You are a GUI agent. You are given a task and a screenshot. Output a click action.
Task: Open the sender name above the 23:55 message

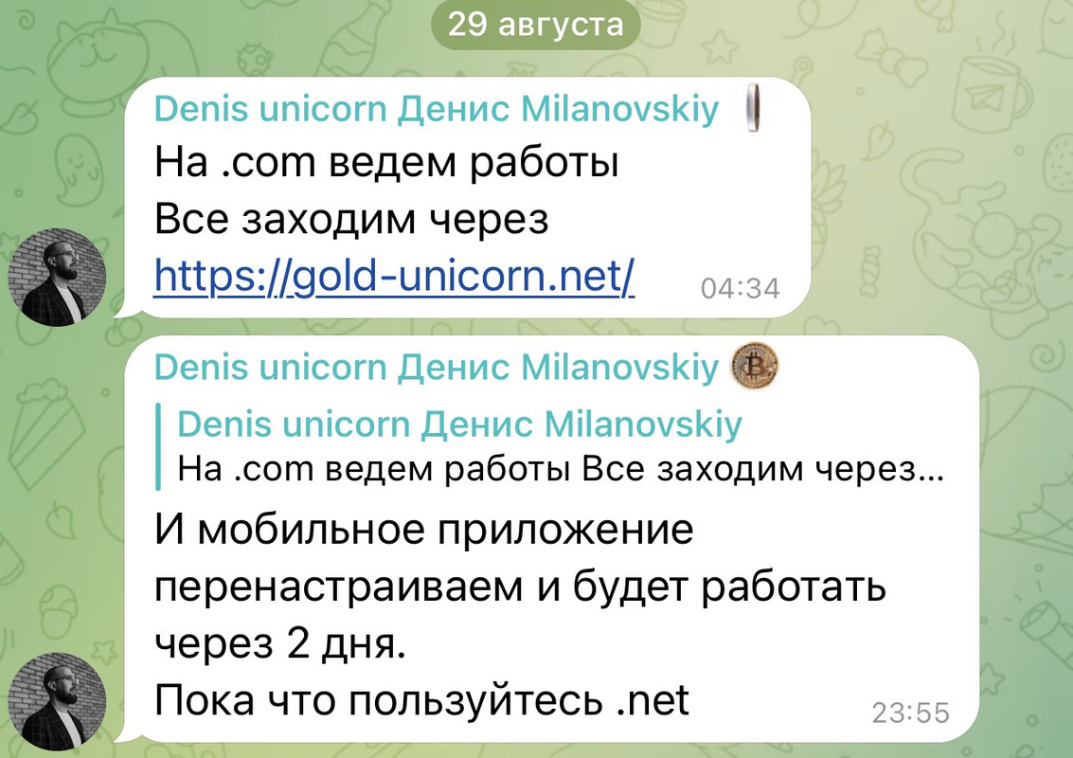(437, 367)
